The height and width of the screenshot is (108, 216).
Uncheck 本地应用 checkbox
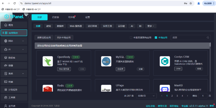(156, 37)
